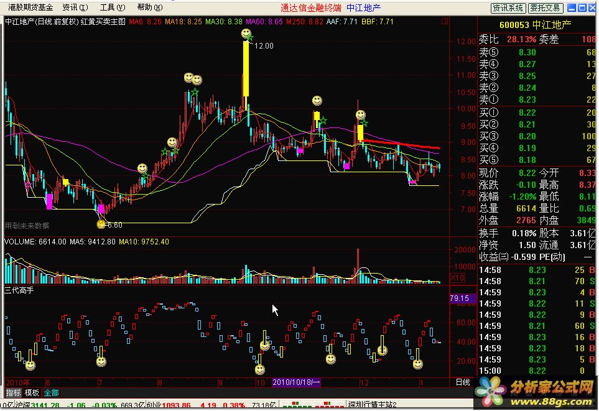This screenshot has width=599, height=411.
Task: Click the 79.15 indicator value box
Action: tap(463, 298)
